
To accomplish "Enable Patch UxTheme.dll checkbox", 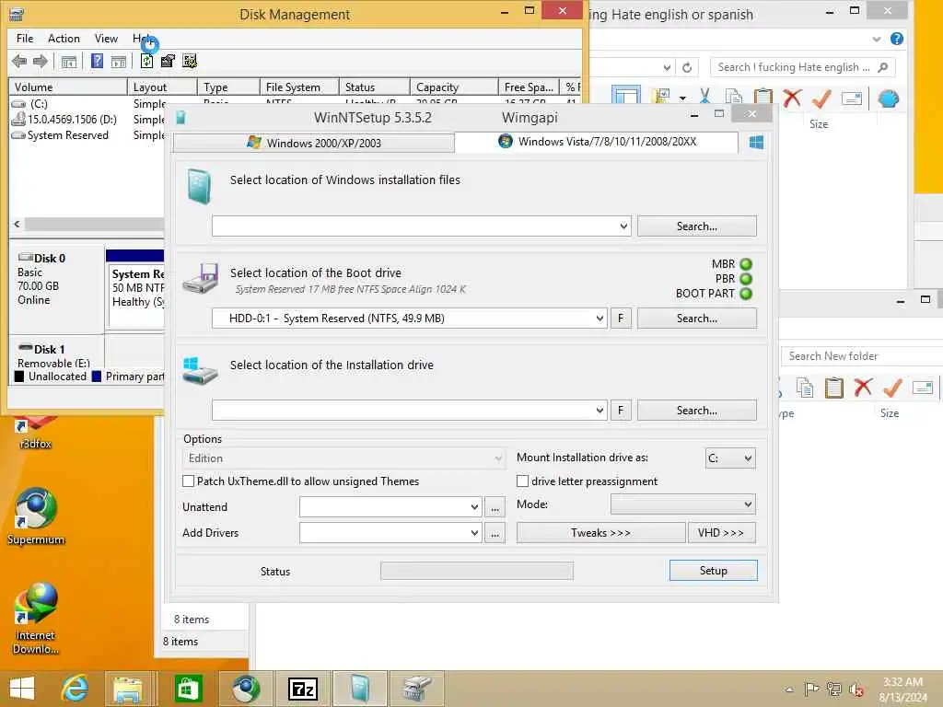I will coord(188,481).
